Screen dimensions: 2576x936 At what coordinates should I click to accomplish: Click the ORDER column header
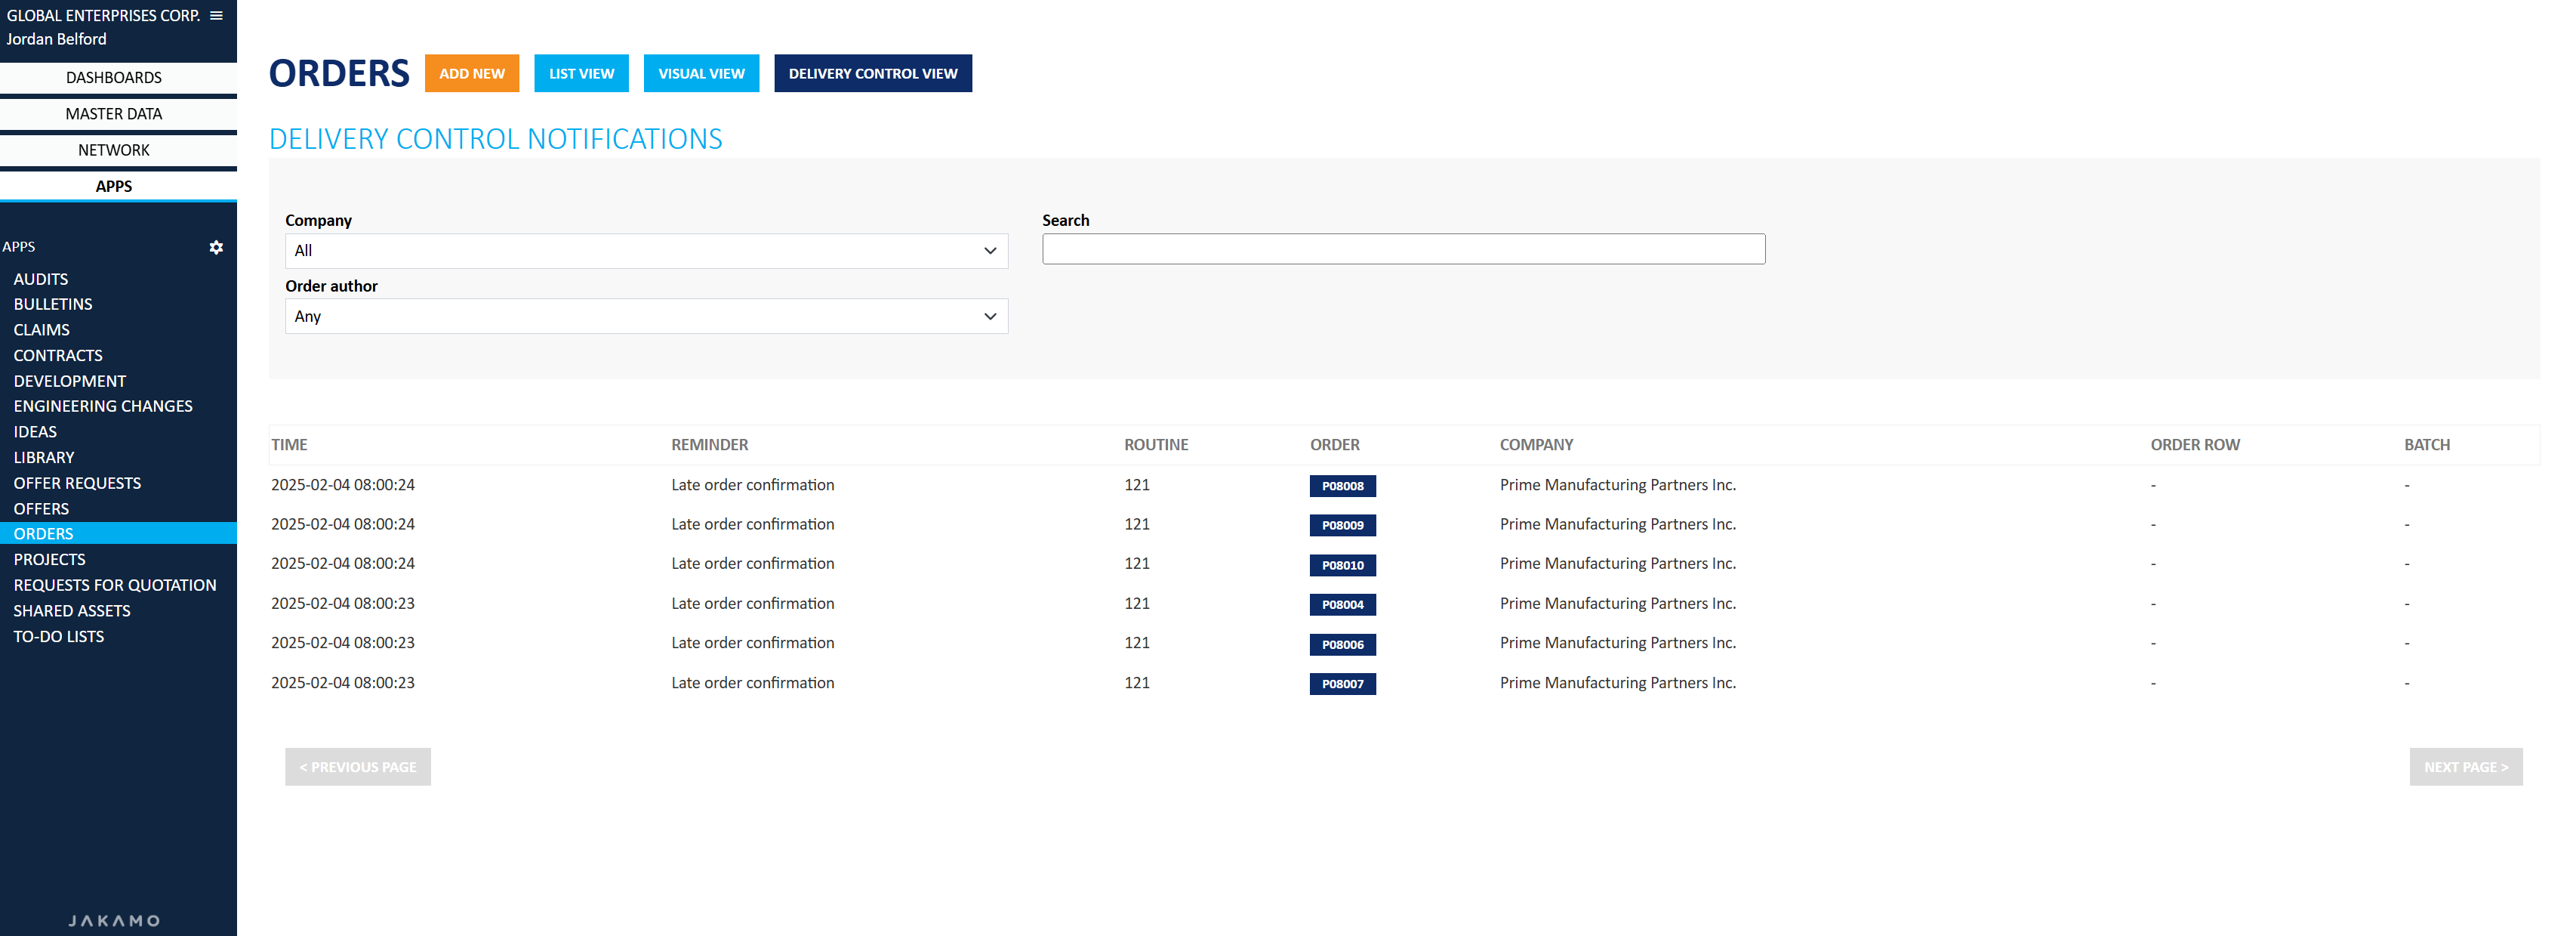coord(1334,444)
